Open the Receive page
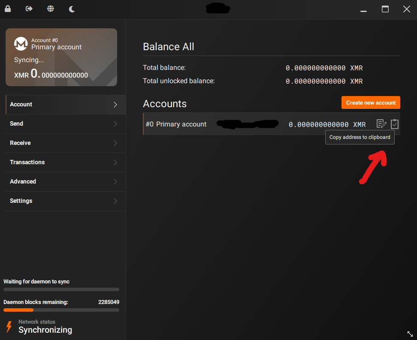The image size is (417, 340). (21, 143)
